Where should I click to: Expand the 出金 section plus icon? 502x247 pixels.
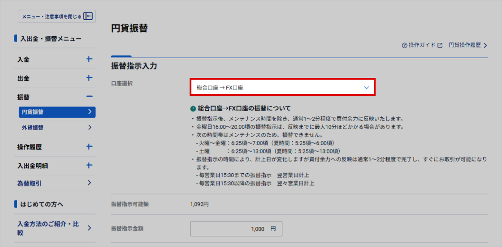89,78
